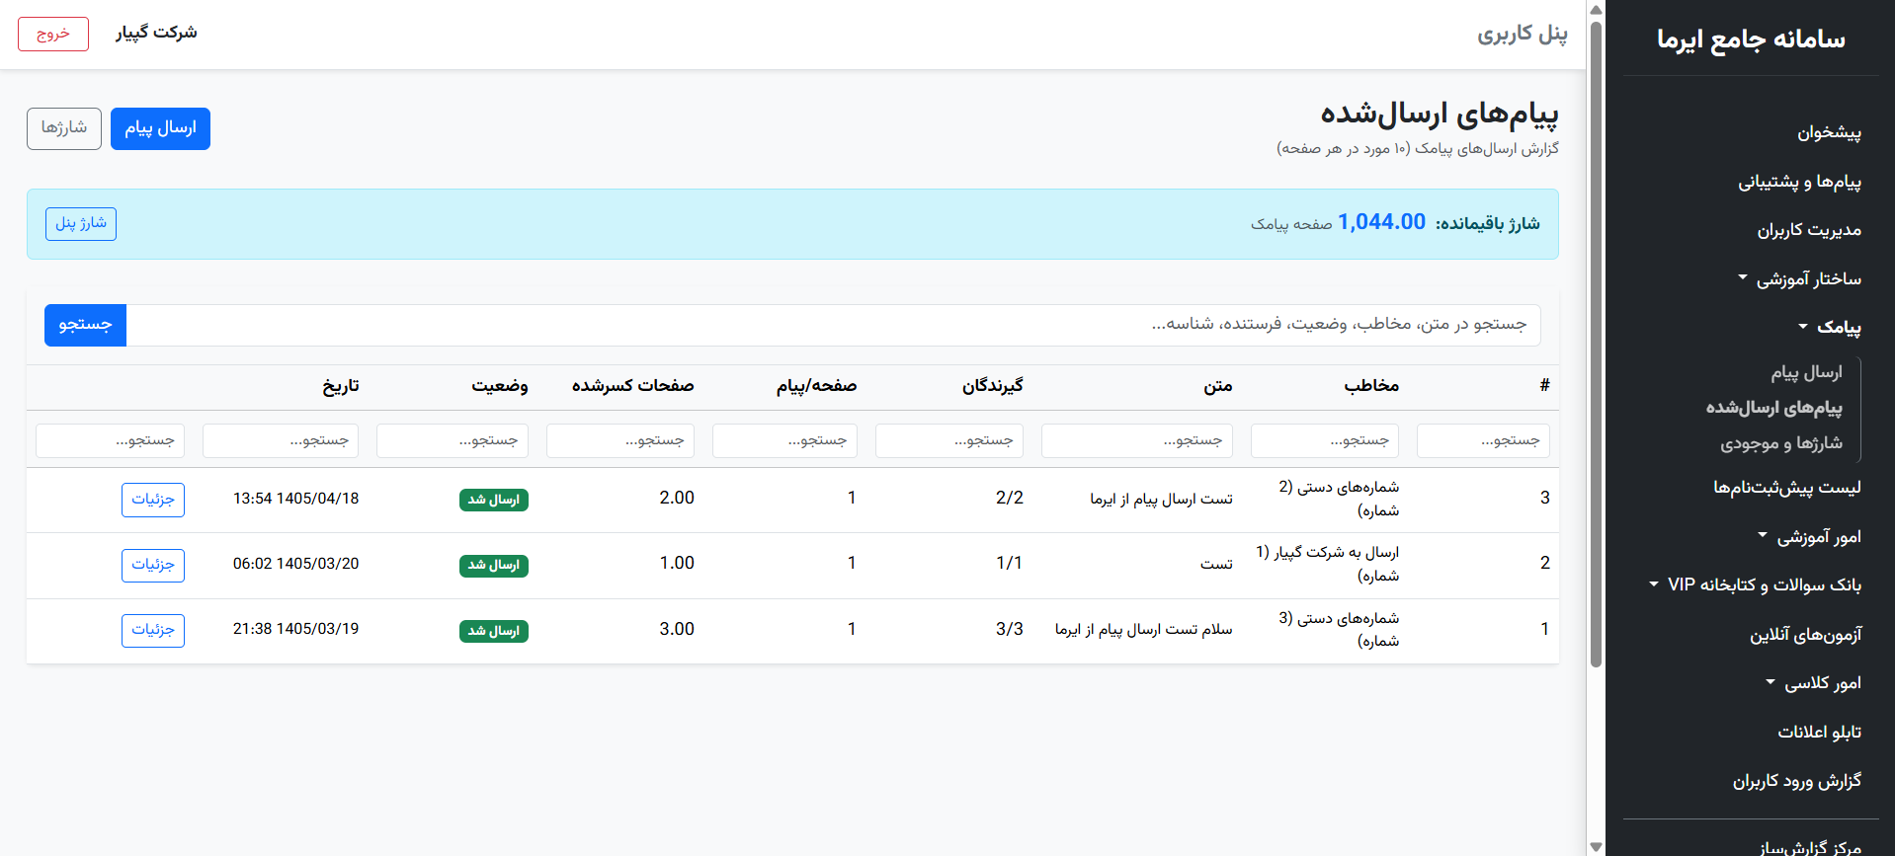Click the صفحه/پیام column filter field
Screen dimensions: 1895x856
point(784,440)
